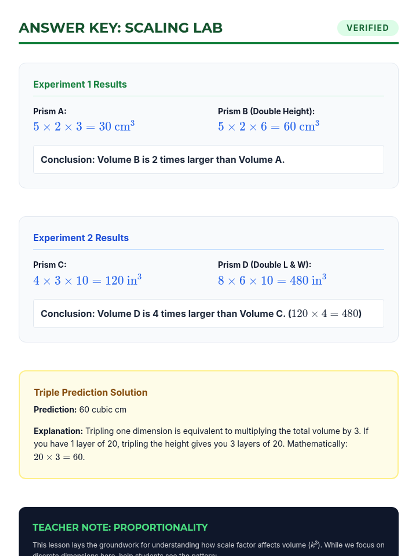
Task: Click the Teacher Note: Proportionality heading
Action: pyautogui.click(x=120, y=527)
